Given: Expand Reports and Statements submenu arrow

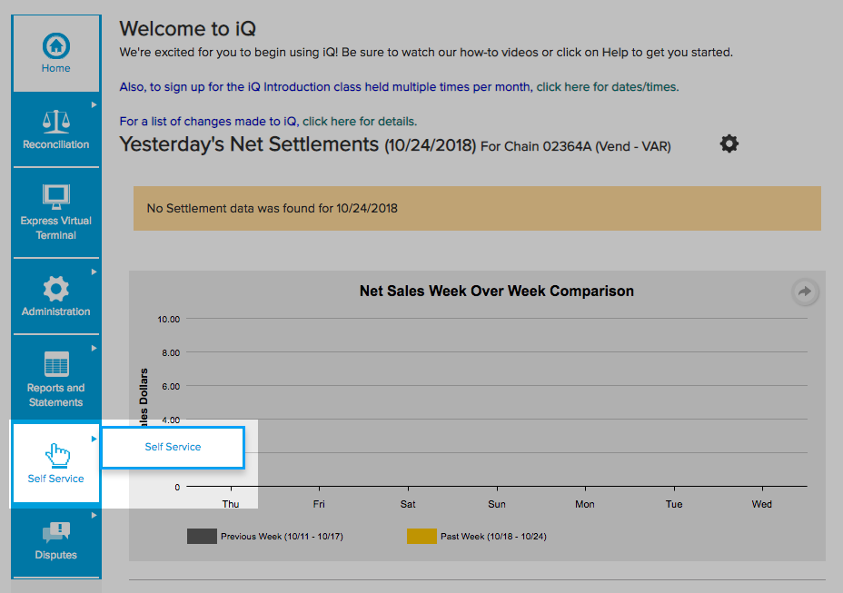Looking at the screenshot, I should [x=94, y=349].
